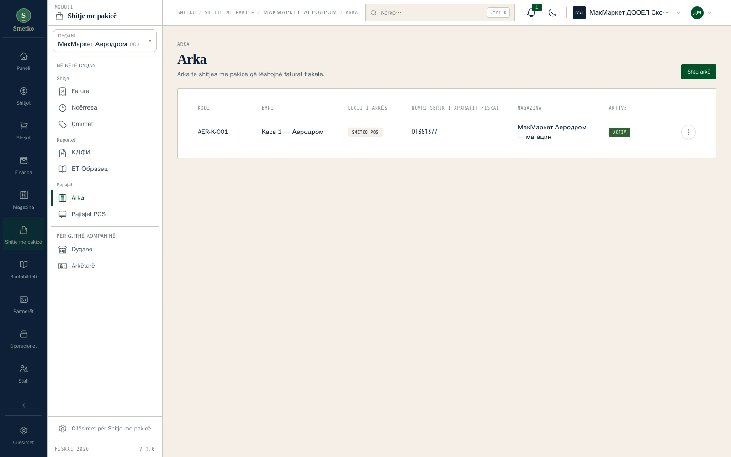This screenshot has height=457, width=731.
Task: Expand the Dyqani store selector
Action: coord(105,41)
